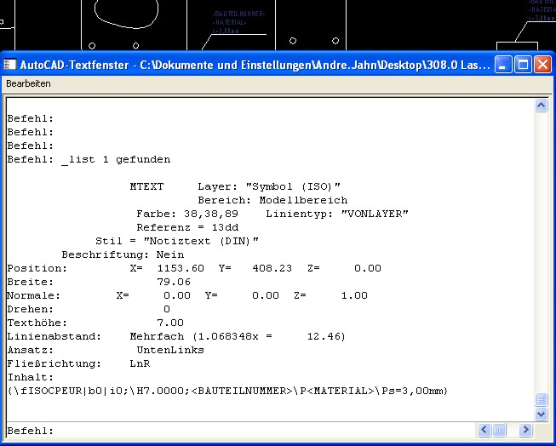Click the Layer "Symbol (ISO)" text
The width and height of the screenshot is (556, 446).
coord(269,186)
